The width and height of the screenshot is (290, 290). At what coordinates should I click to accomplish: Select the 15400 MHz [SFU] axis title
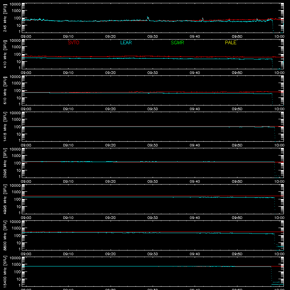tap(5, 272)
